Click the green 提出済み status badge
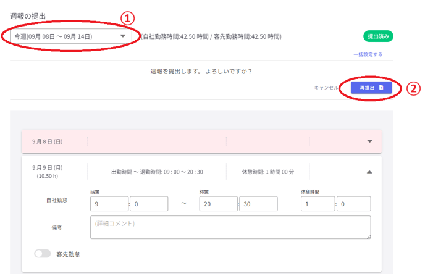This screenshot has width=425, height=276. pos(378,36)
